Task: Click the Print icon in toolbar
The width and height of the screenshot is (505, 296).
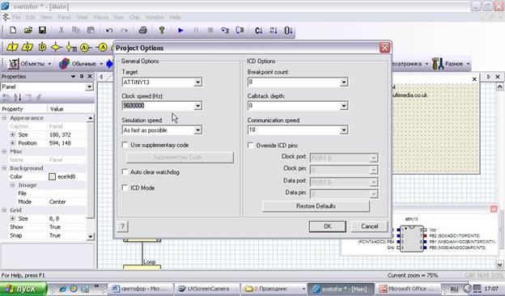Action: [x=143, y=30]
